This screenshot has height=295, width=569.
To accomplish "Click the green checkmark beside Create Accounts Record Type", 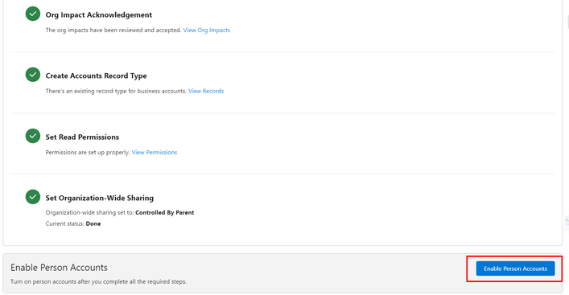I will 33,75.
